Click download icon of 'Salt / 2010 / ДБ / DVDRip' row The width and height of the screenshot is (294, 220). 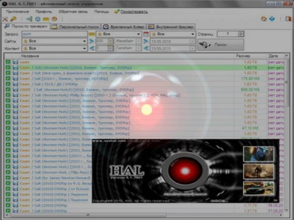[8, 84]
